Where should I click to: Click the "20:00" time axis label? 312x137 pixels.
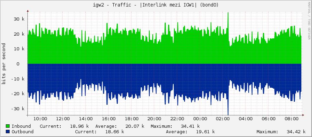tap(154, 119)
